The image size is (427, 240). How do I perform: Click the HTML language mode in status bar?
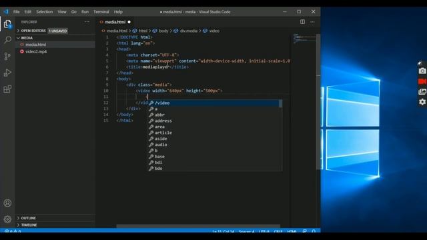292,231
